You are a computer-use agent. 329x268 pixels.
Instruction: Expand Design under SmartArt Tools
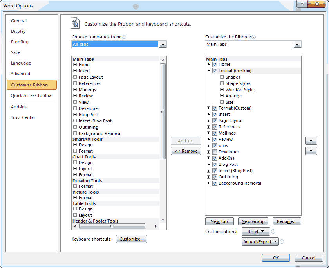point(75,145)
